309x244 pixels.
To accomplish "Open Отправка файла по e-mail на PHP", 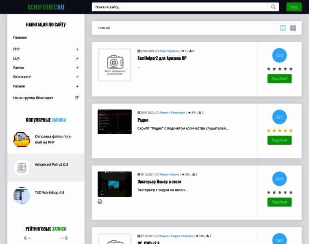I will click(53, 139).
